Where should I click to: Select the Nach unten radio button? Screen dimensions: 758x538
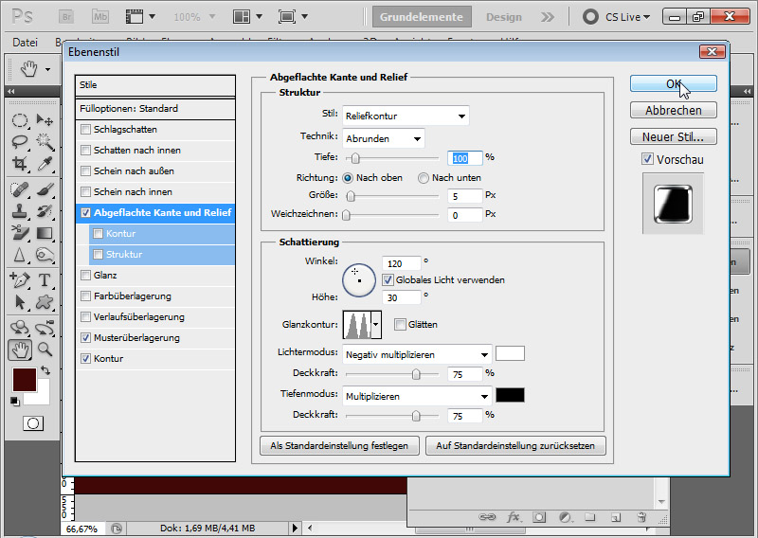(x=424, y=178)
